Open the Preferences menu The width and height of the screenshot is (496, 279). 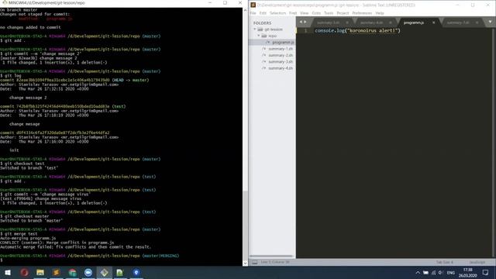tap(362, 13)
